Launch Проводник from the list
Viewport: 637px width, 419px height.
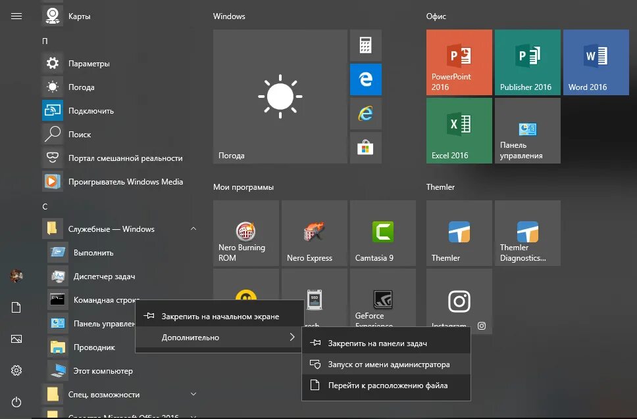coord(91,347)
